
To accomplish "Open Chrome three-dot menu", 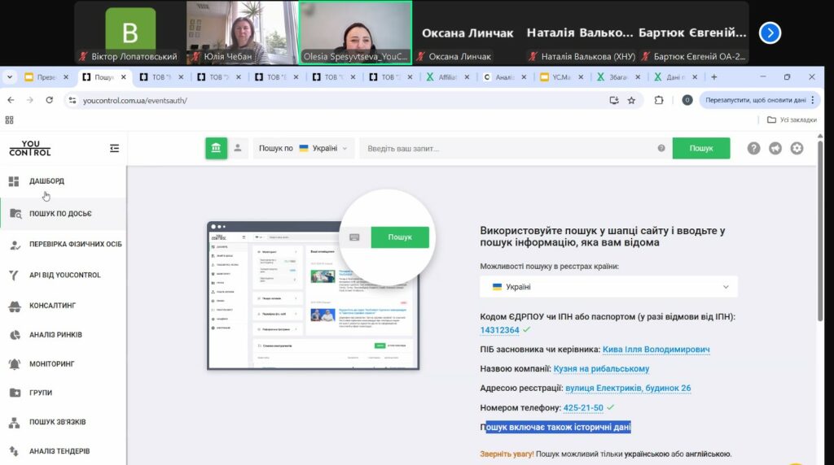I will click(813, 100).
